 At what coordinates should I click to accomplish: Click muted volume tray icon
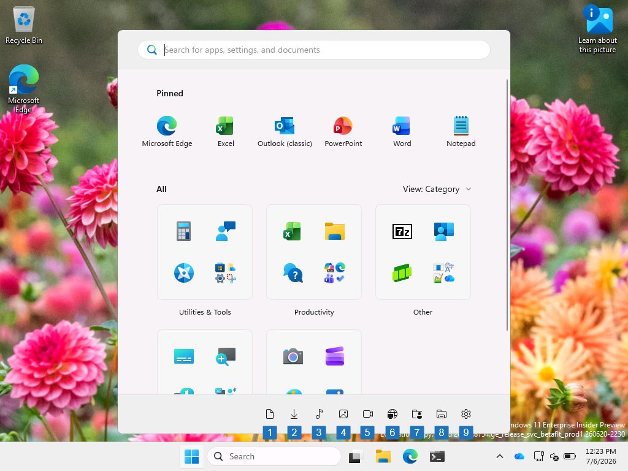[554, 456]
